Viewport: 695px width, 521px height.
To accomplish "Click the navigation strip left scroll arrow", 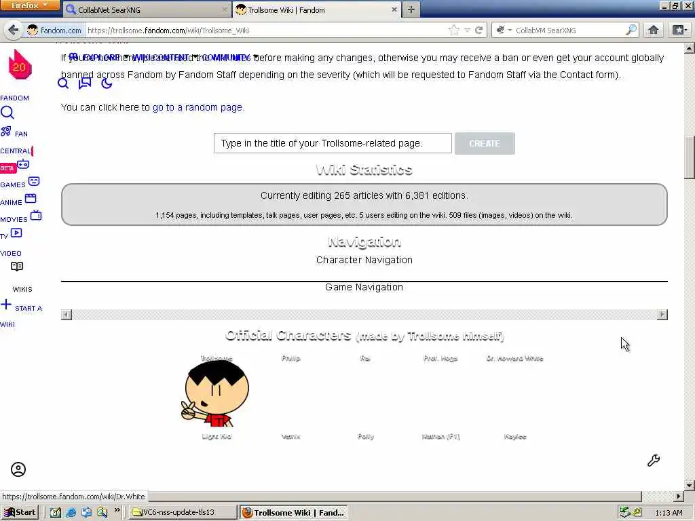I will (67, 315).
